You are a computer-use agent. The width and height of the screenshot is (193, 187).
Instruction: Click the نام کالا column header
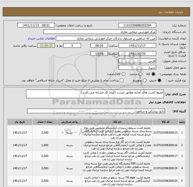[118, 122]
